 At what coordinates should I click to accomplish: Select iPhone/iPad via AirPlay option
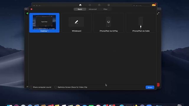(x=109, y=23)
